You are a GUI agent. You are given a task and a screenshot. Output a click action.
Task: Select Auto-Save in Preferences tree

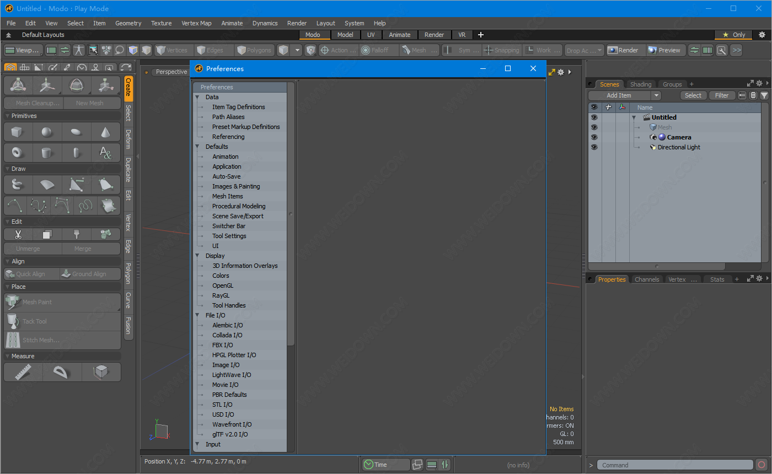click(227, 176)
